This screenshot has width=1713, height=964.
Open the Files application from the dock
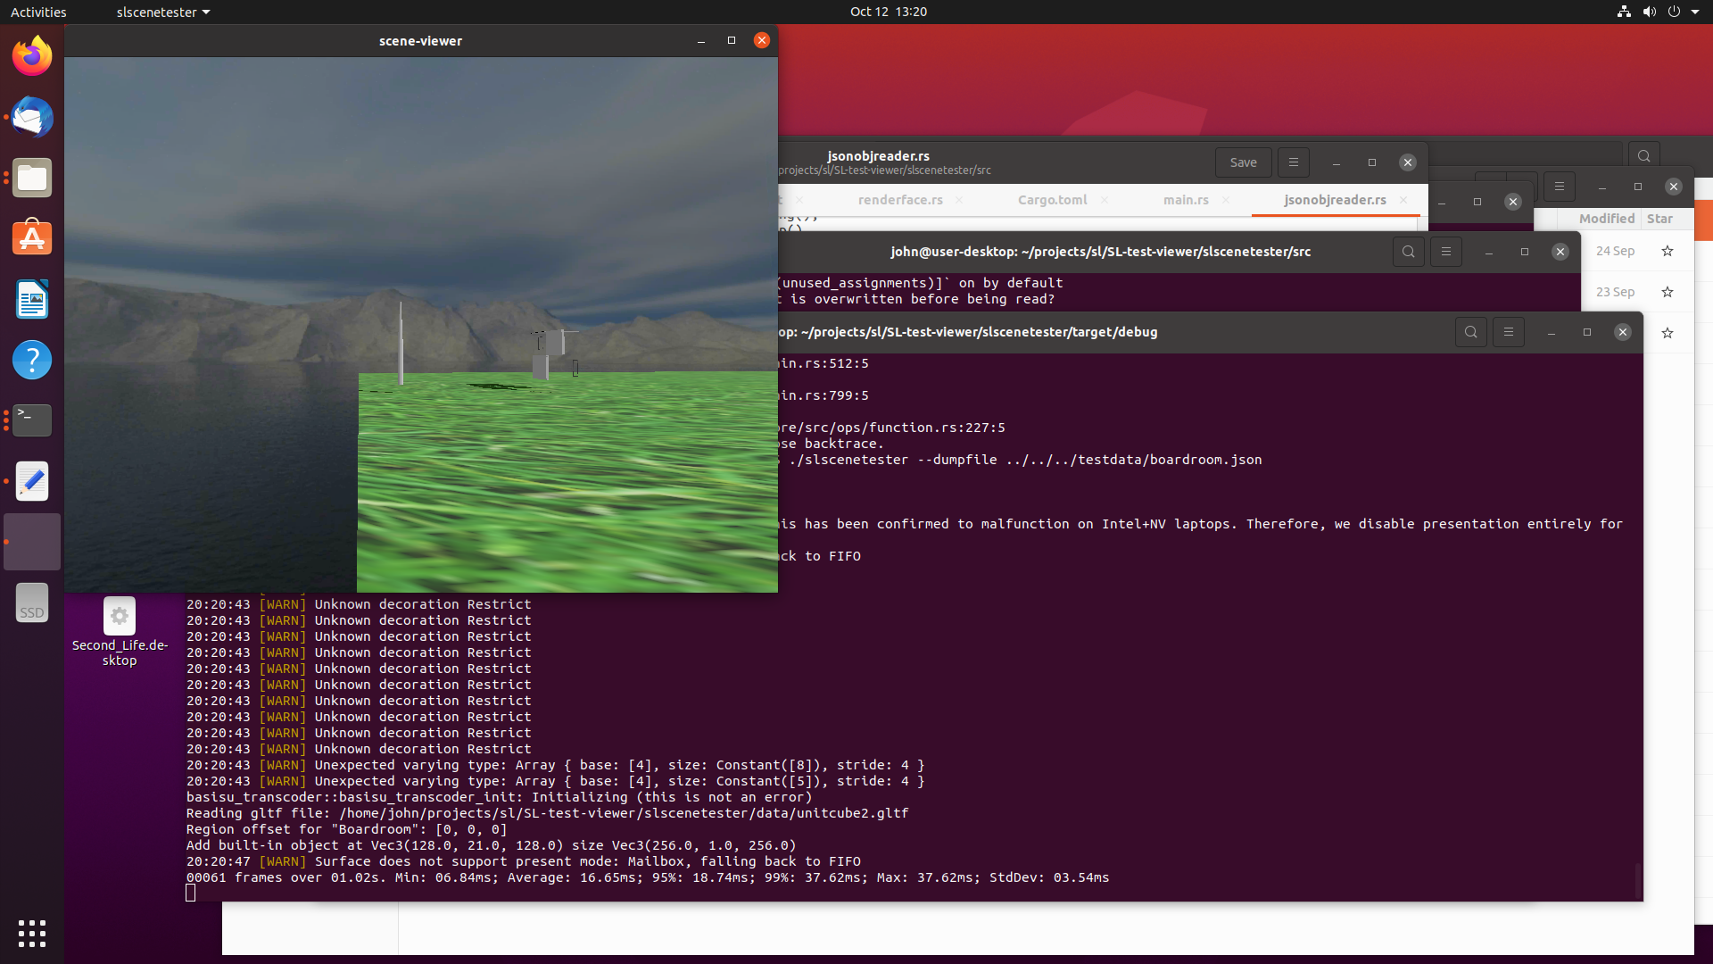pos(31,178)
